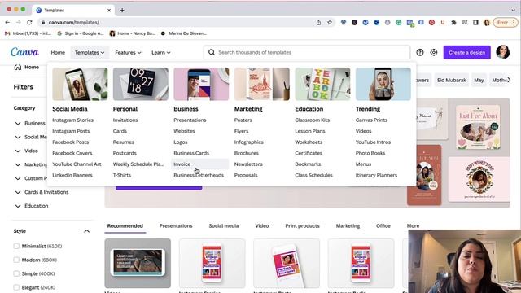Open the Just For Mom template card
The width and height of the screenshot is (521, 293).
[x=478, y=127]
